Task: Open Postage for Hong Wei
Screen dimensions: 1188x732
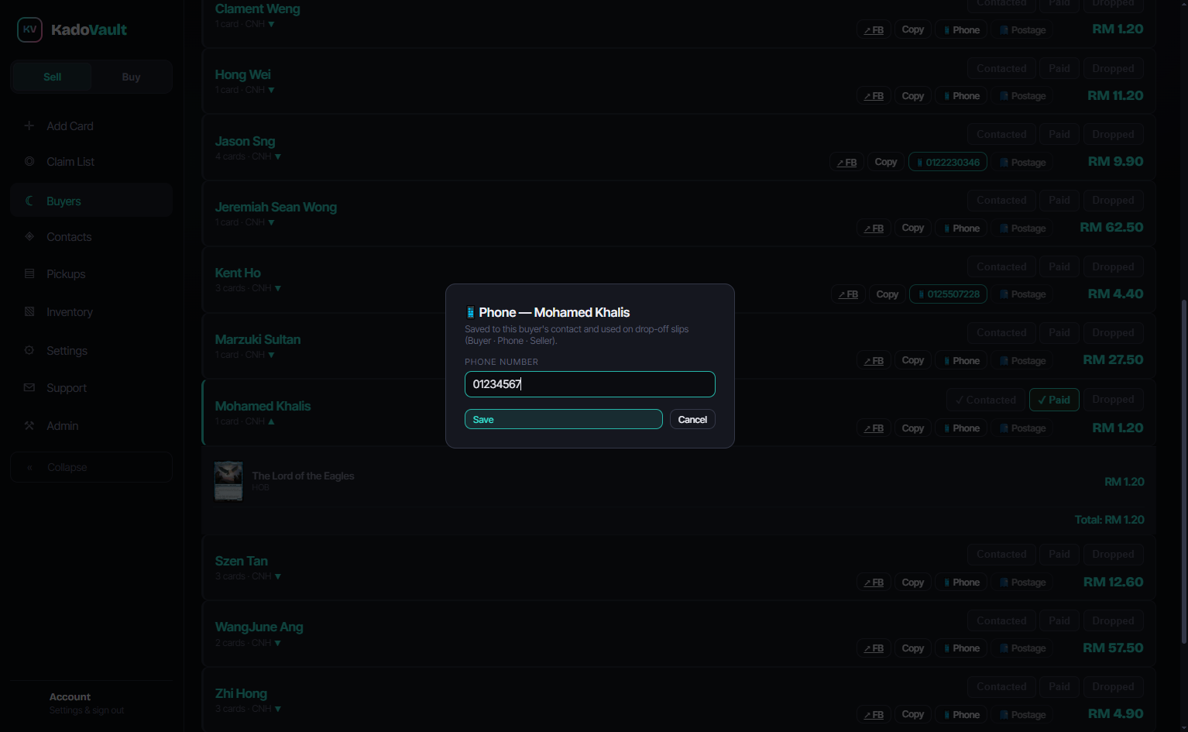Action: coord(1022,96)
